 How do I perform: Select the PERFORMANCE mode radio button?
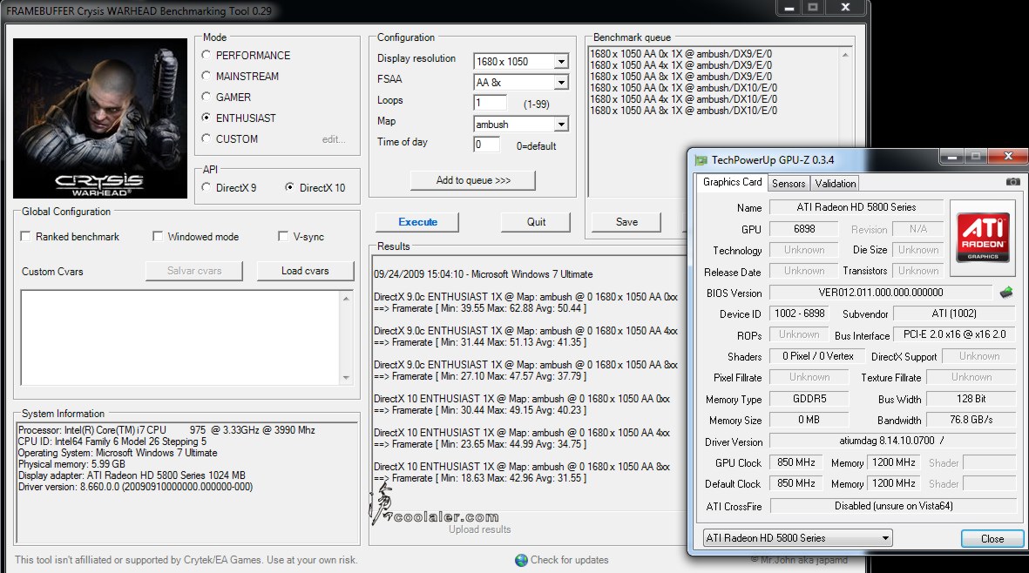coord(206,55)
